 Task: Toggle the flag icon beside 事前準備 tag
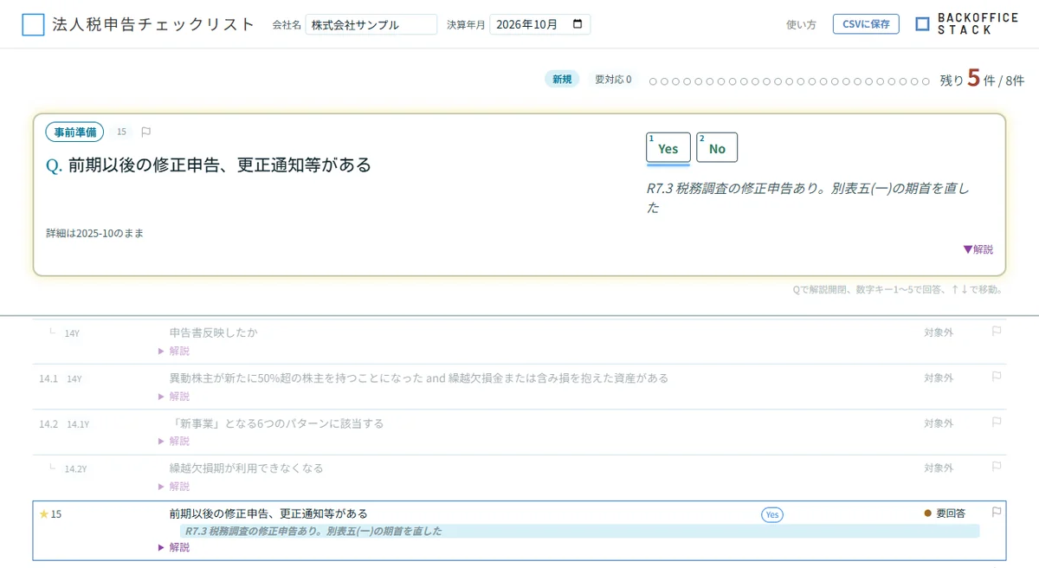click(x=146, y=132)
